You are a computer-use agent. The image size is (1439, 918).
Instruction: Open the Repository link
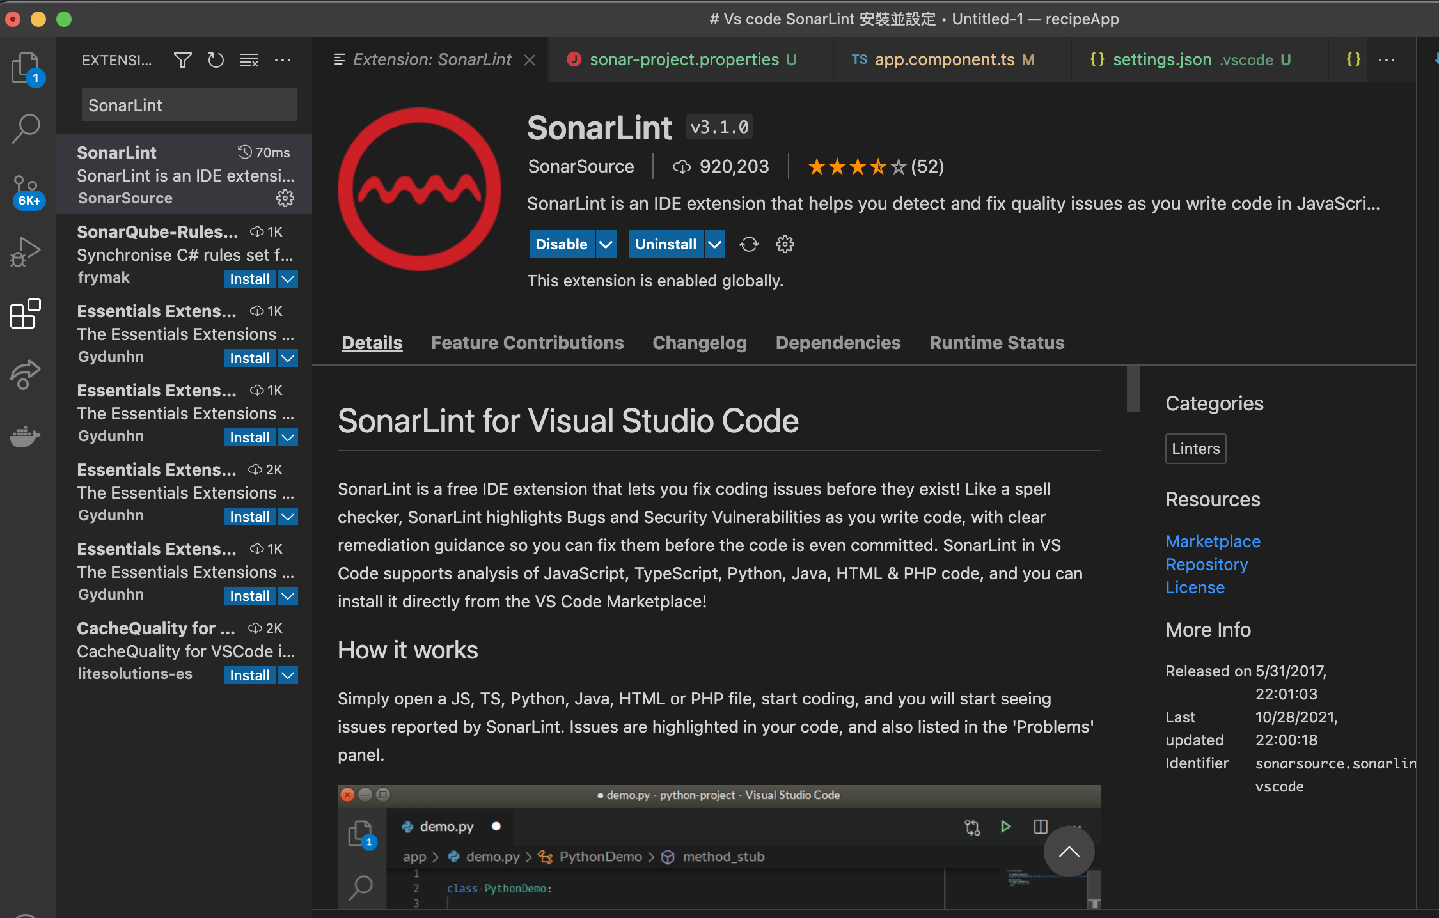pos(1206,564)
